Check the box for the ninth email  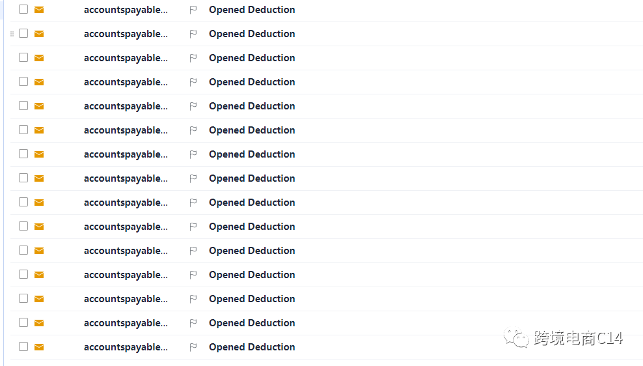(23, 203)
